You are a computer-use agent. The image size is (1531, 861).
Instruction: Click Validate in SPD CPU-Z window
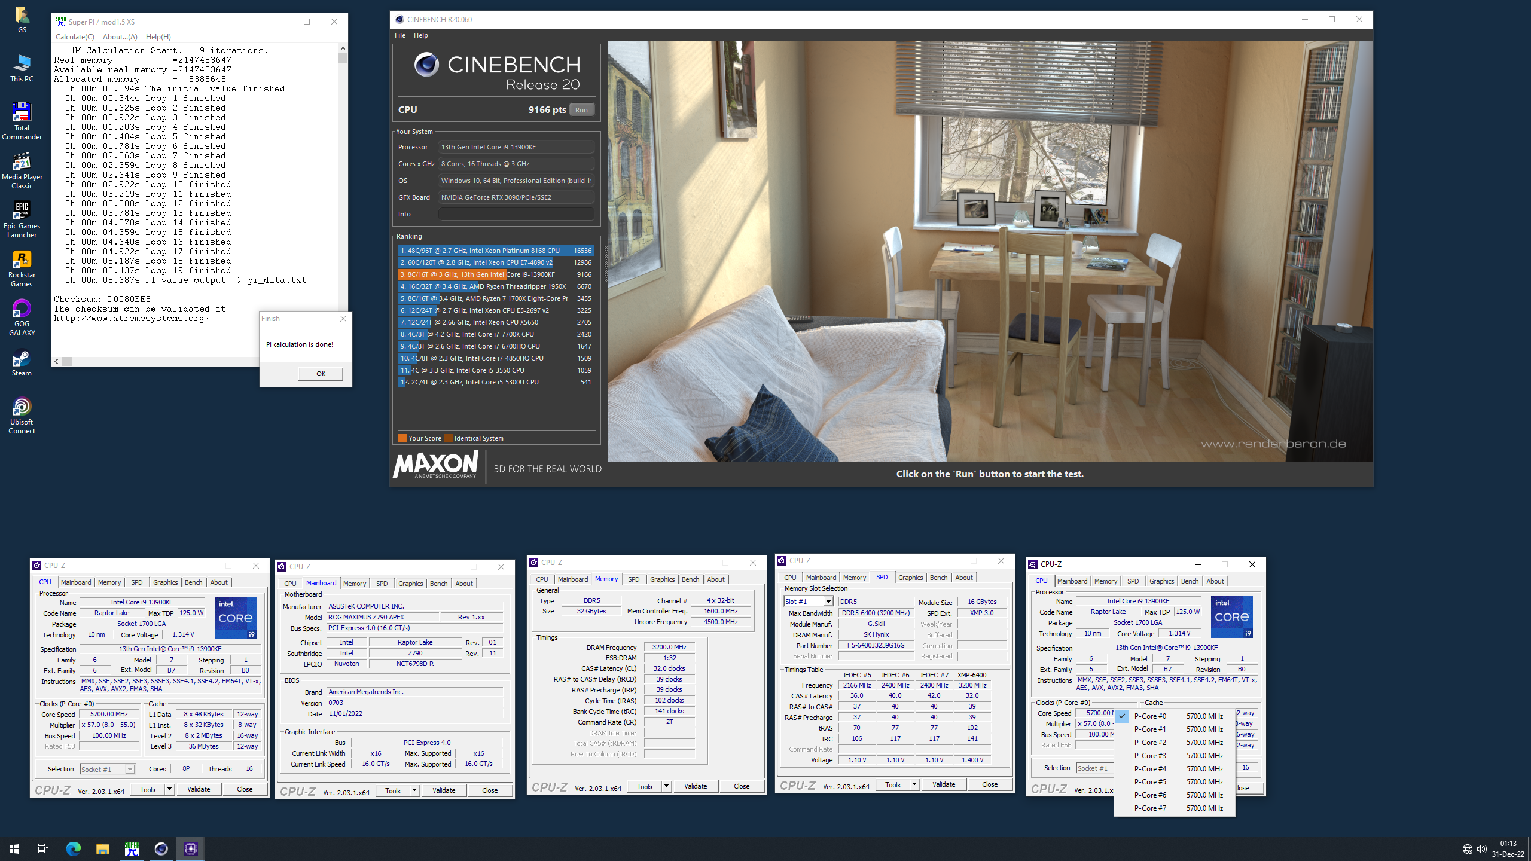[943, 784]
